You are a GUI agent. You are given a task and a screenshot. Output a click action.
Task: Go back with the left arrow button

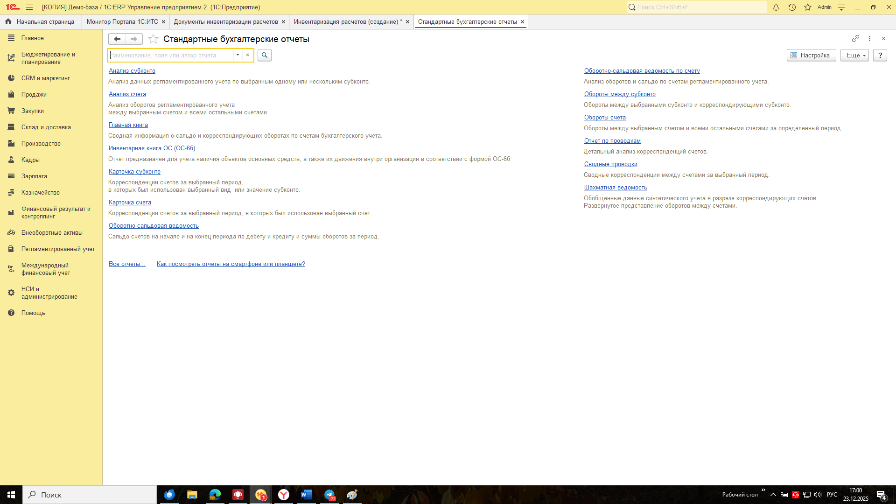(117, 39)
